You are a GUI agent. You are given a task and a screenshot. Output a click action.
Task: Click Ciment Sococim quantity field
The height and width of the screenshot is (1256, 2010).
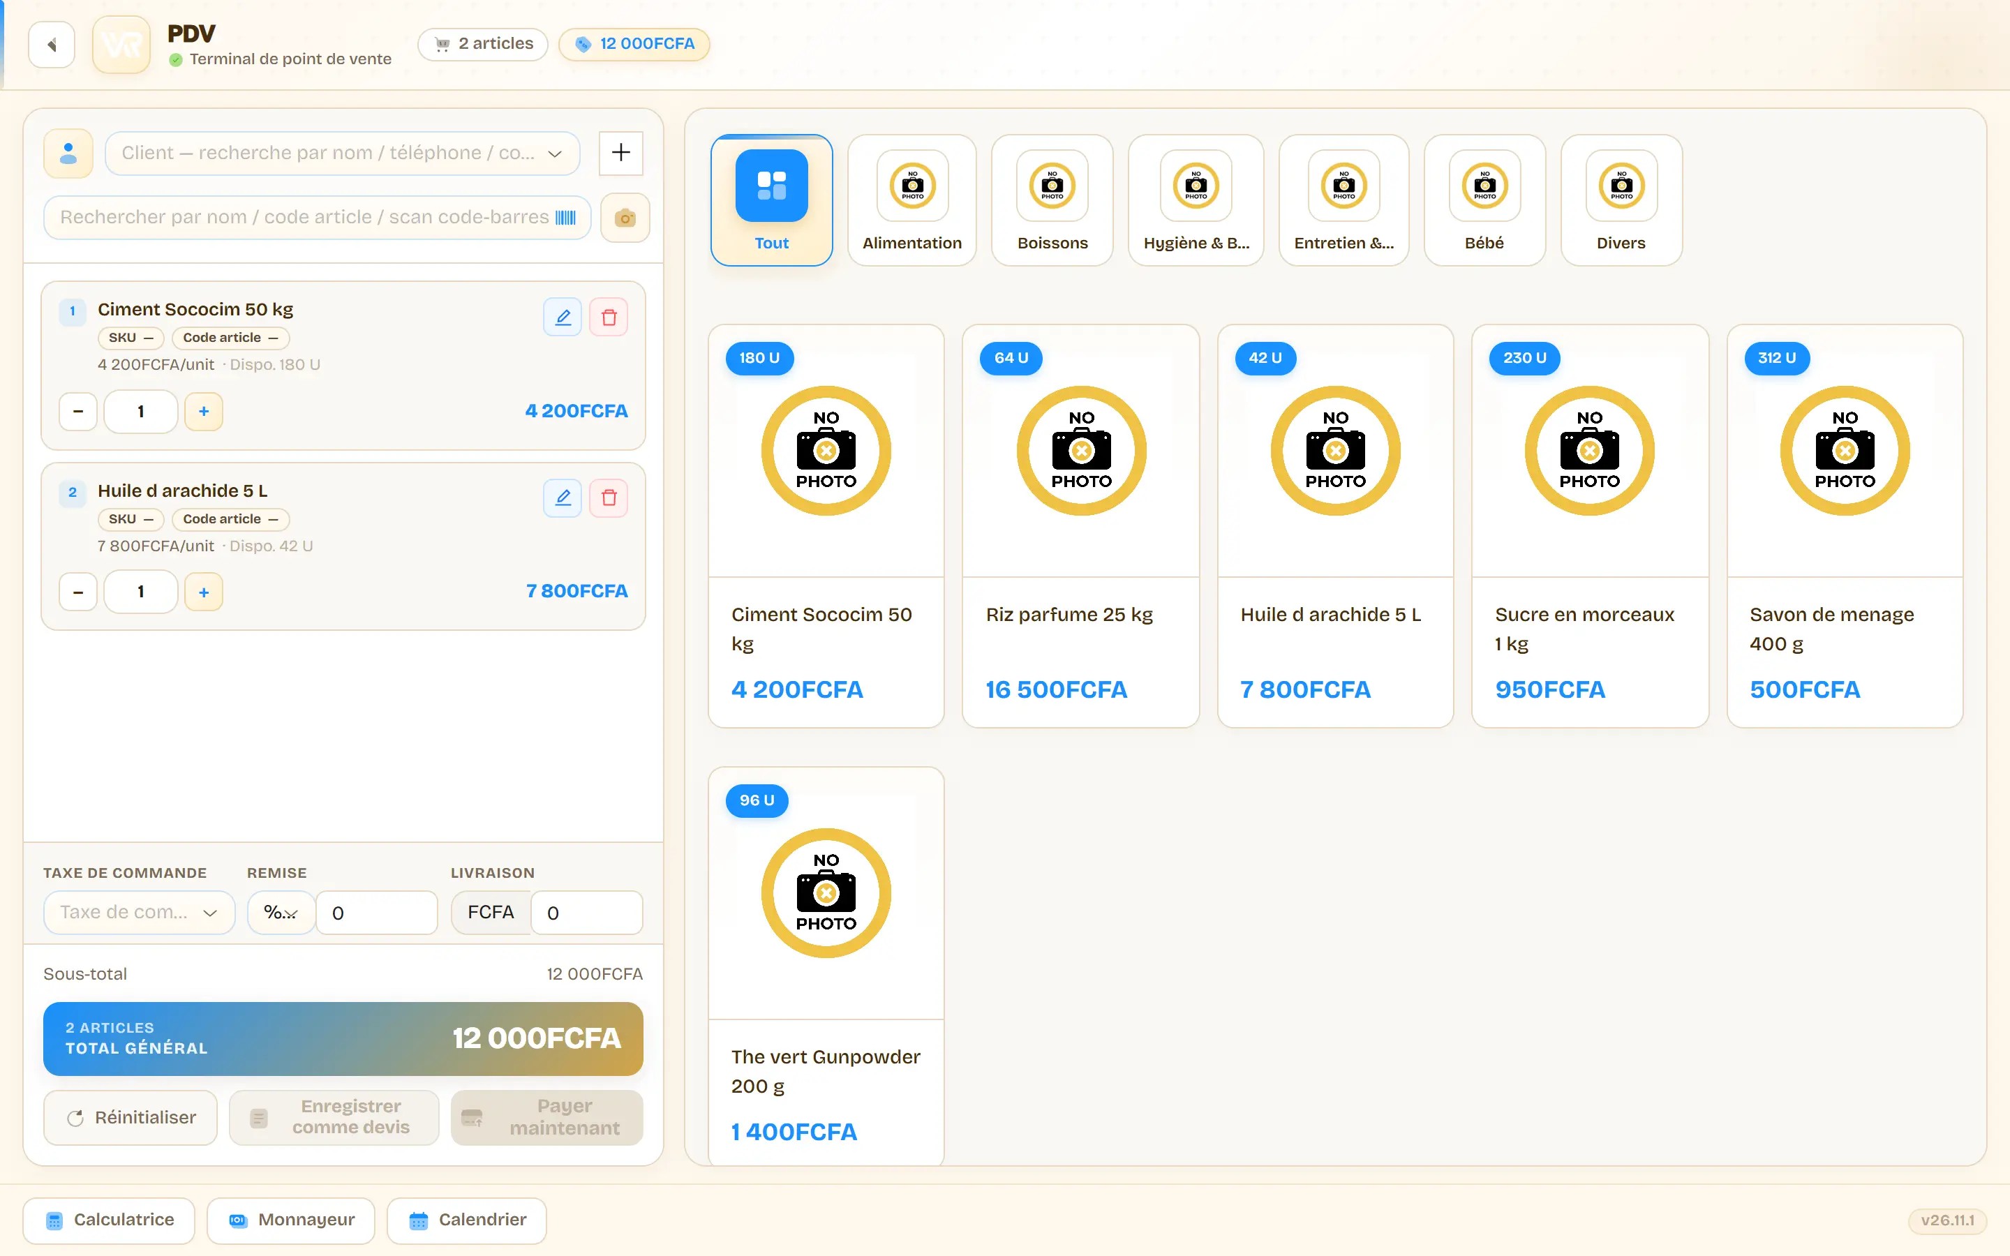pos(140,411)
